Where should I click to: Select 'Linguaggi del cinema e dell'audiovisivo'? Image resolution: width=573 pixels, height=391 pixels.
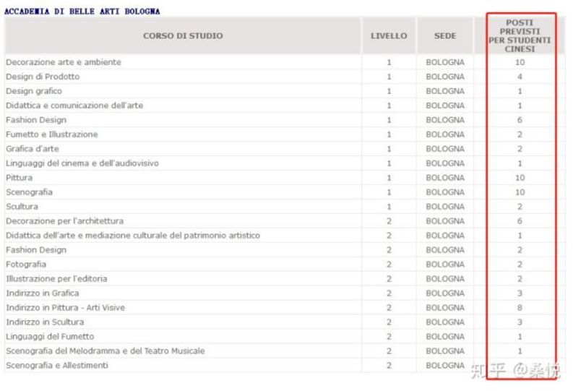(x=82, y=163)
